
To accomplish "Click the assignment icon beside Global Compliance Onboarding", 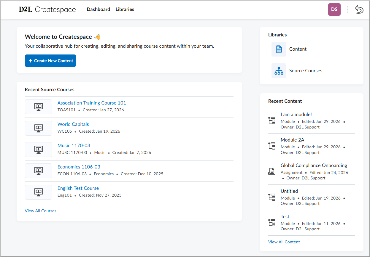I will [272, 171].
